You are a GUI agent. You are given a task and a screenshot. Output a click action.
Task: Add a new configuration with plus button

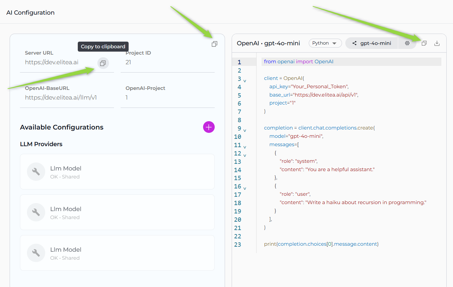pyautogui.click(x=209, y=127)
